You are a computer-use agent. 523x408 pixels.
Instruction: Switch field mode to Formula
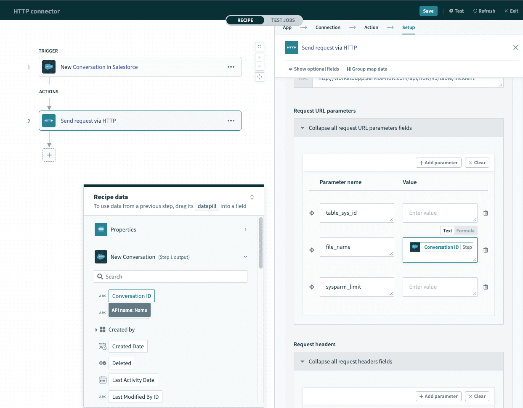pos(465,231)
